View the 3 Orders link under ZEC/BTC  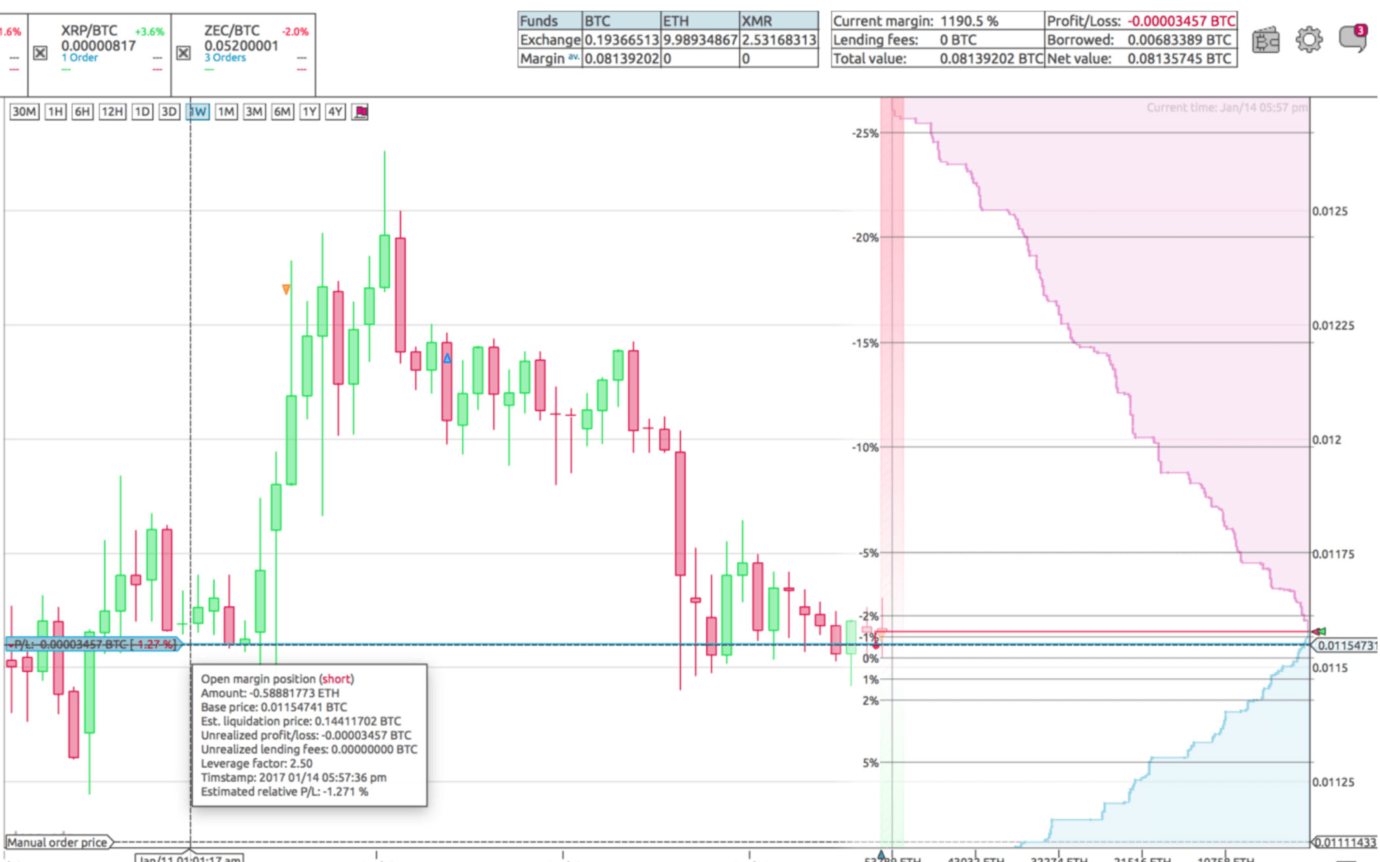click(x=225, y=58)
